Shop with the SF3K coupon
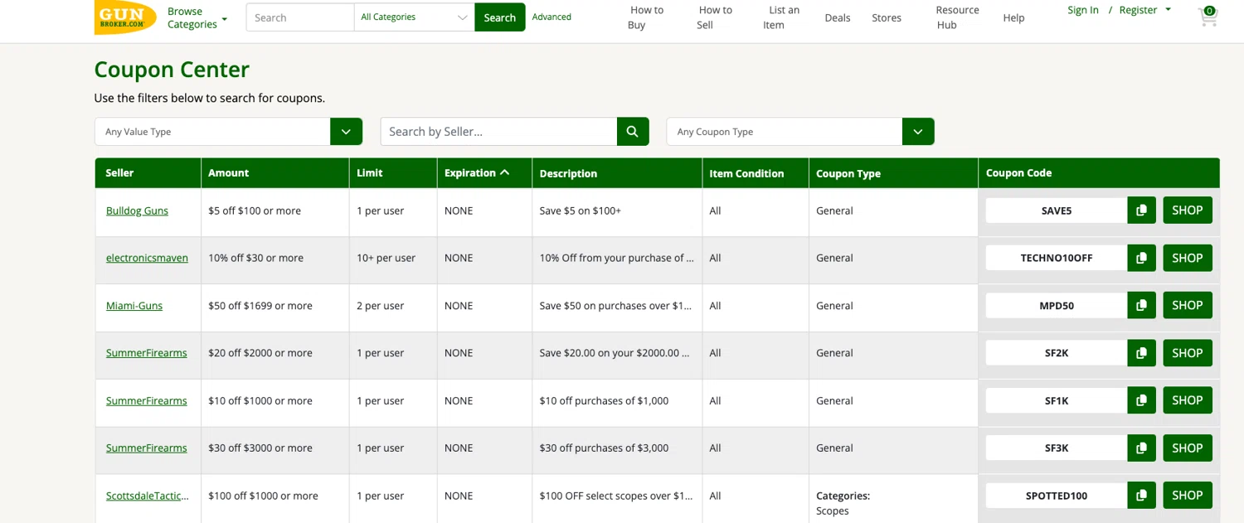Screen dimensions: 1244x523 point(1188,448)
